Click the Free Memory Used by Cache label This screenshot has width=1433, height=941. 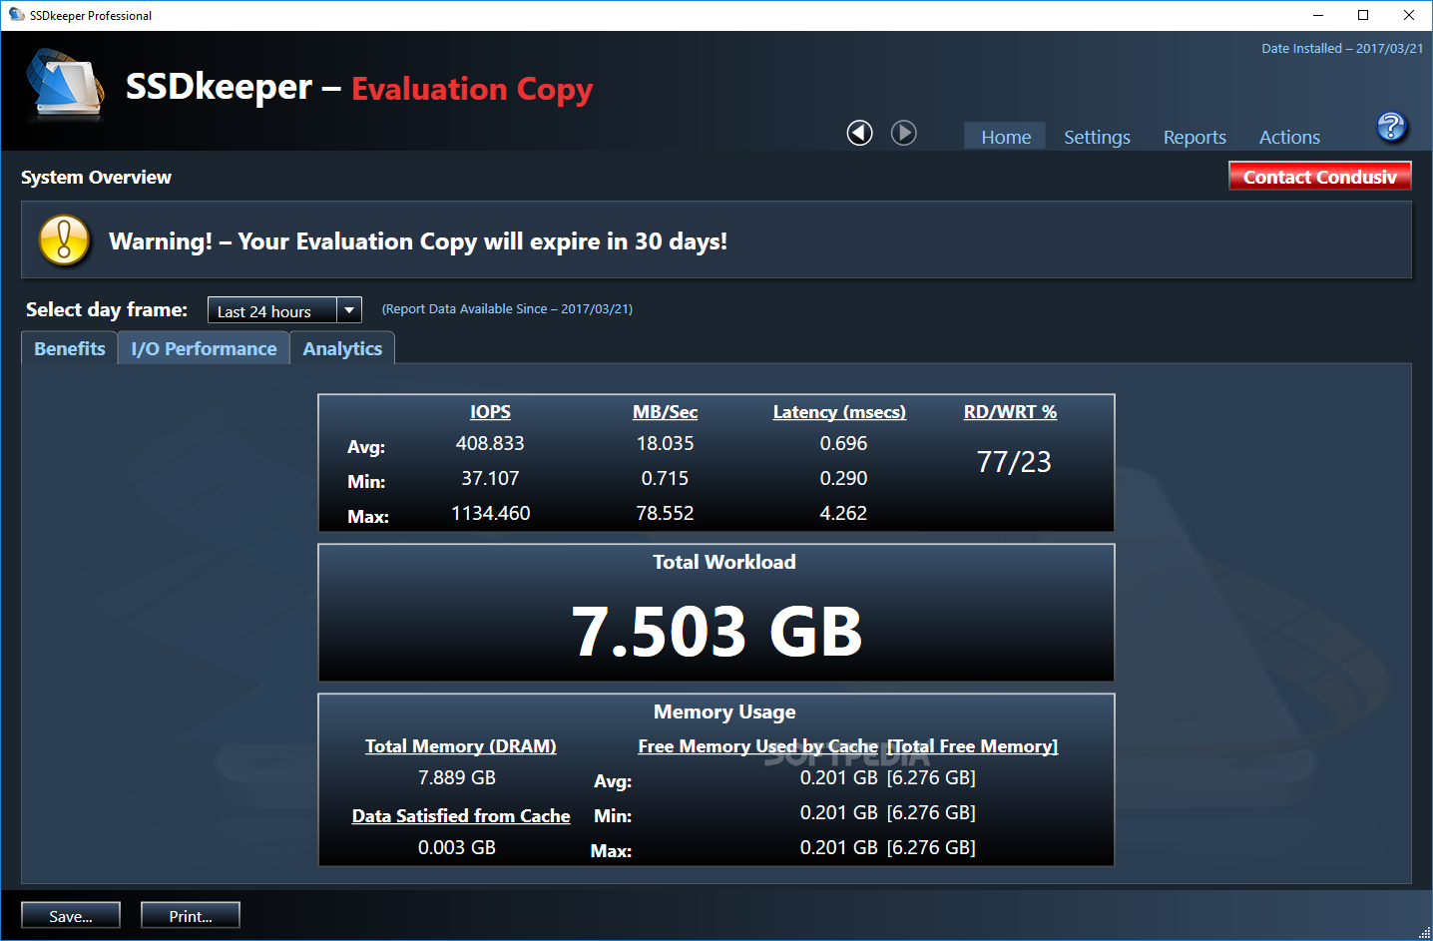[x=758, y=745]
